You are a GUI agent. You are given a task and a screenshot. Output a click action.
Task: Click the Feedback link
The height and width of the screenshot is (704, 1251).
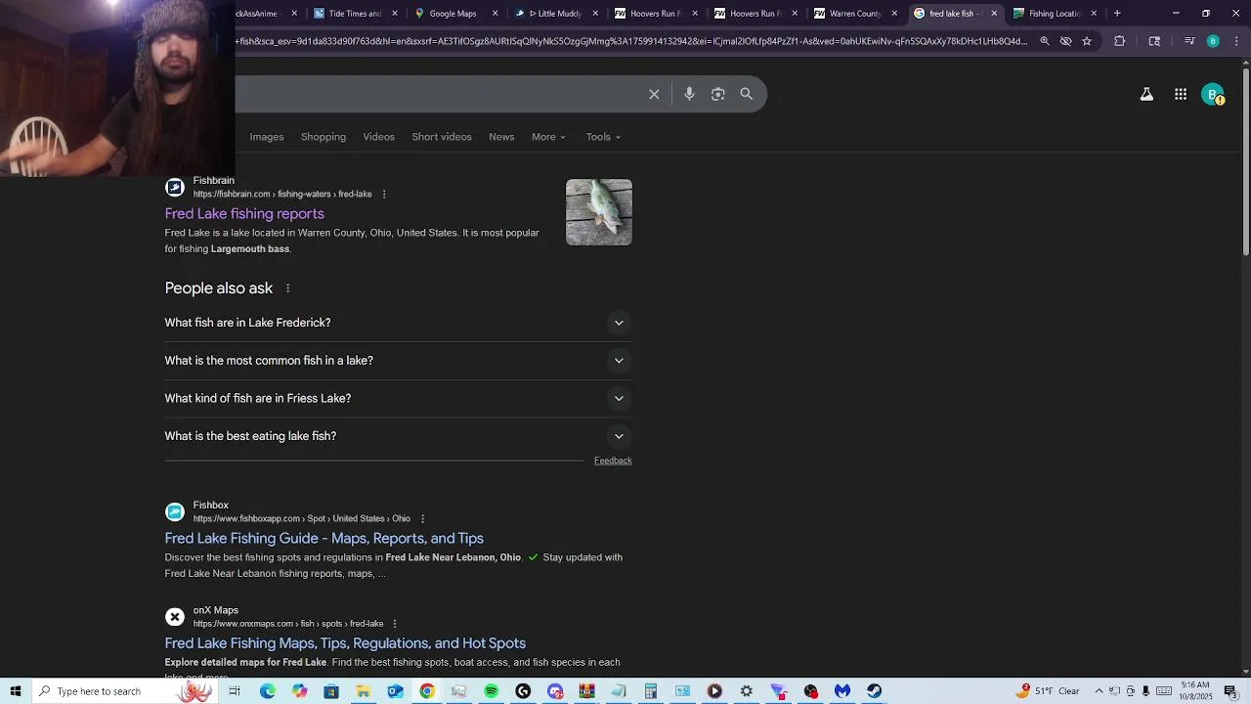[x=613, y=461]
